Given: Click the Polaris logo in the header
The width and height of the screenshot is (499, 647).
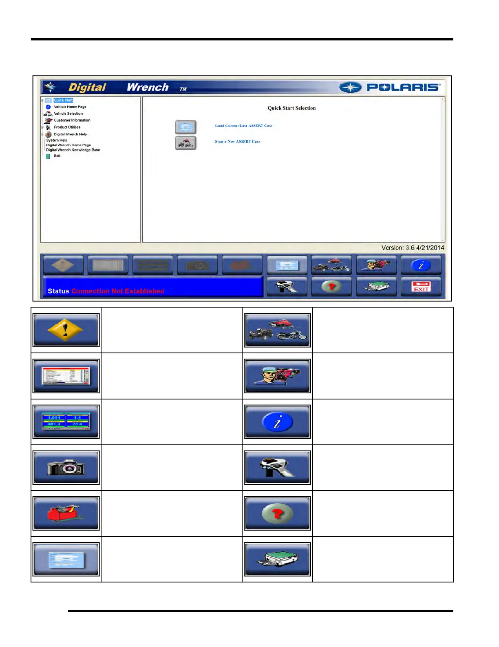Looking at the screenshot, I should point(390,87).
